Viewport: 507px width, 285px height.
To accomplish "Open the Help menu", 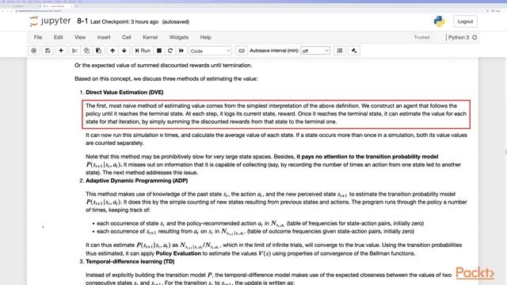I will [x=205, y=37].
